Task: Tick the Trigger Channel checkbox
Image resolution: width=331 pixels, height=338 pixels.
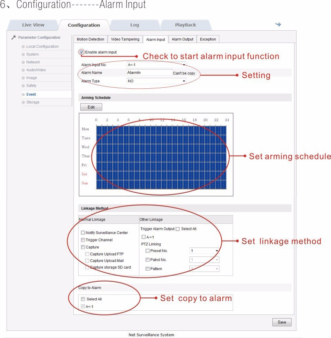Action: (x=83, y=240)
